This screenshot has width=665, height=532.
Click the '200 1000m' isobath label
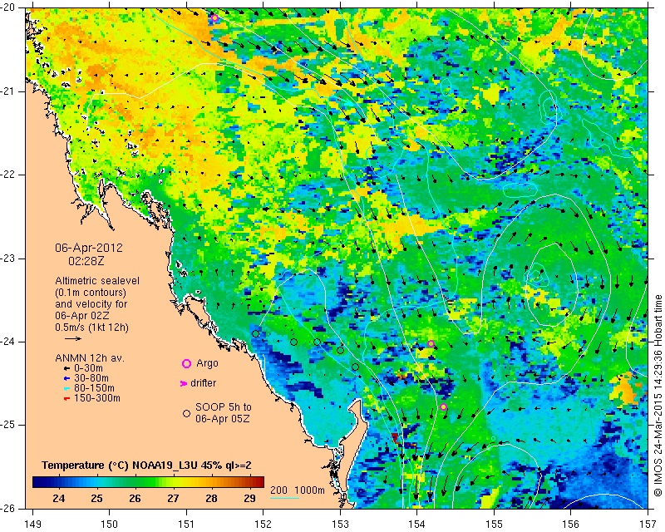coord(298,490)
